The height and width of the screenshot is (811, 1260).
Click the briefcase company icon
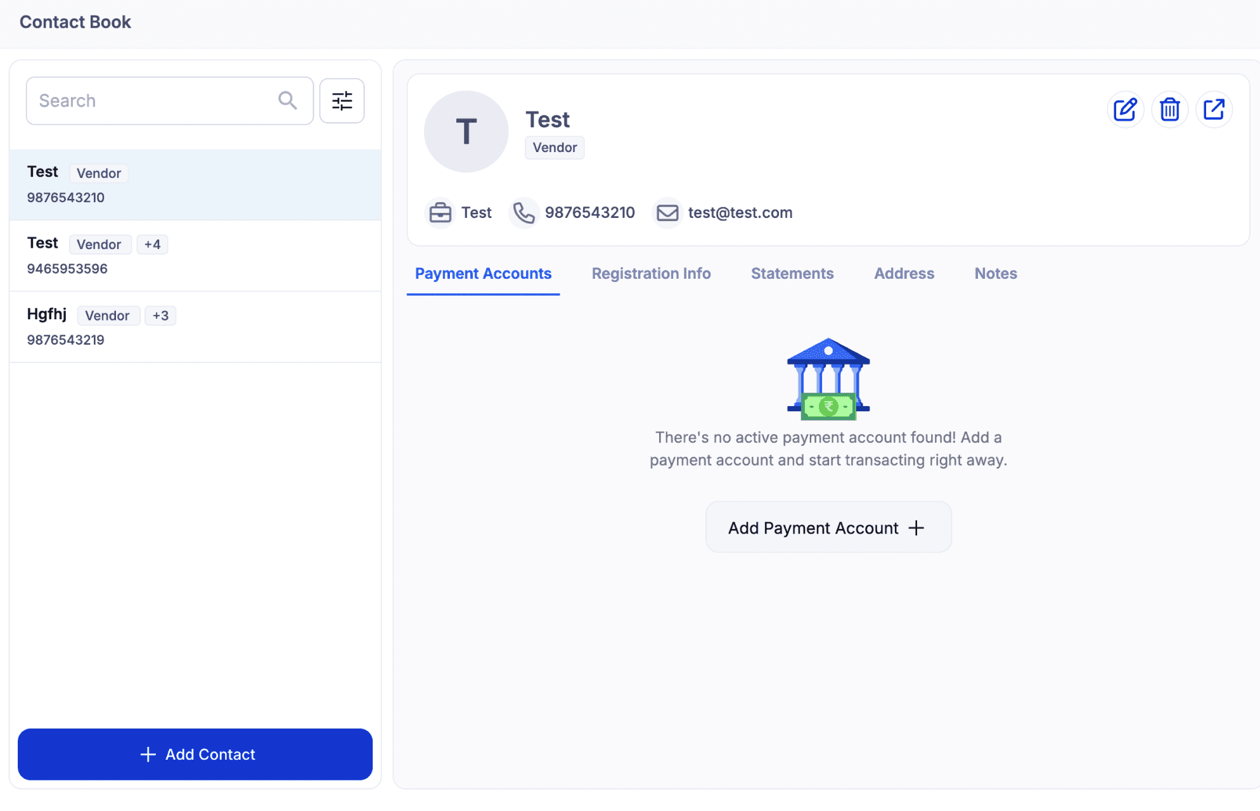(x=440, y=213)
